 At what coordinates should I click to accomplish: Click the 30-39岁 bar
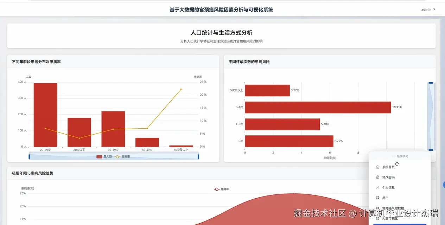point(113,129)
